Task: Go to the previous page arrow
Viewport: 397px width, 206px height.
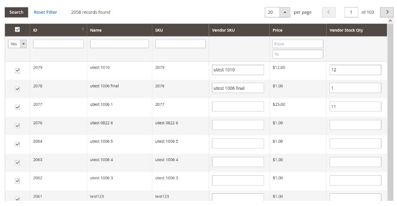Action: pyautogui.click(x=329, y=12)
